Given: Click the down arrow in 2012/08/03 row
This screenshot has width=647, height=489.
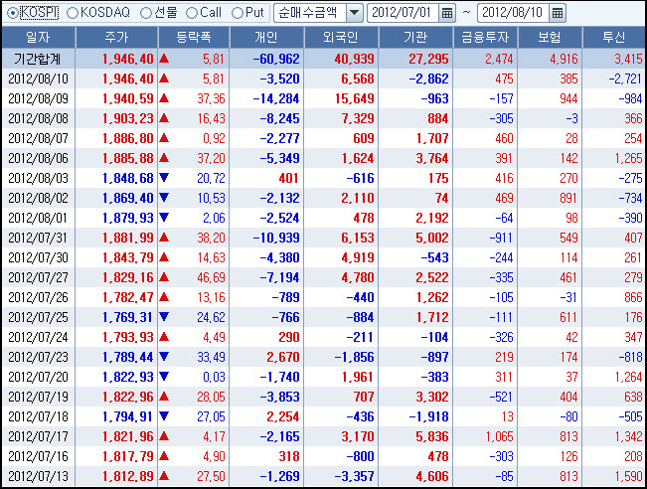Looking at the screenshot, I should [x=164, y=178].
